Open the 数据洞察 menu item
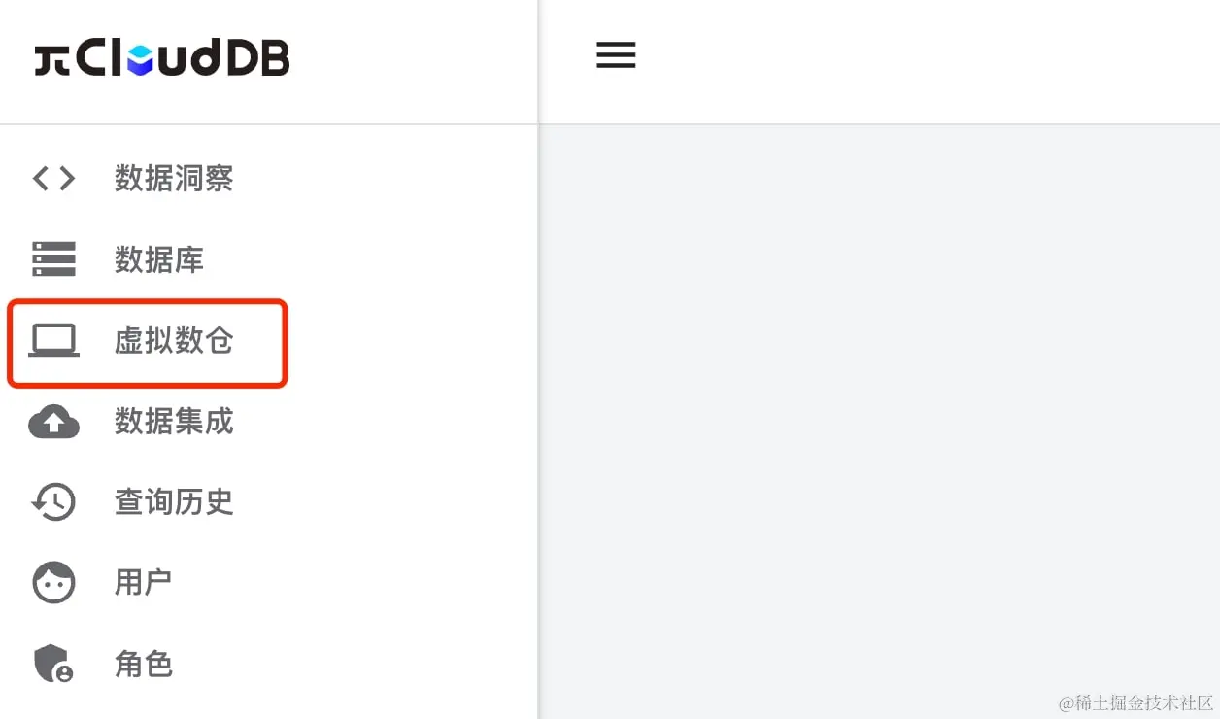Screen dimensions: 1220x719 174,179
